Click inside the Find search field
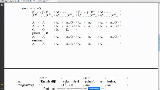Viewport: 160px width, 90px height. click(52, 1)
